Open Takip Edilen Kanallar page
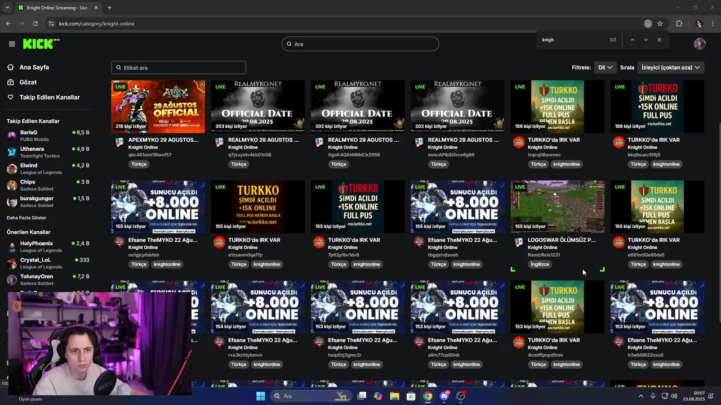This screenshot has width=721, height=405. (x=50, y=97)
